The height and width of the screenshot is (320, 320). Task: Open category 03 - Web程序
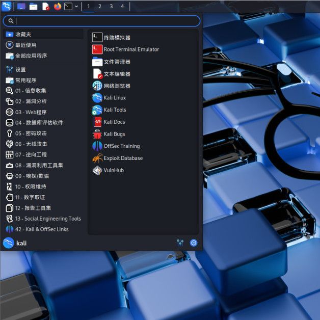click(44, 112)
